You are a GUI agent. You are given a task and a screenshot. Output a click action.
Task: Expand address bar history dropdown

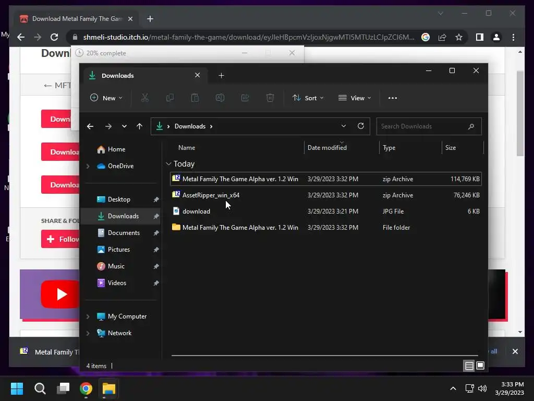click(344, 126)
